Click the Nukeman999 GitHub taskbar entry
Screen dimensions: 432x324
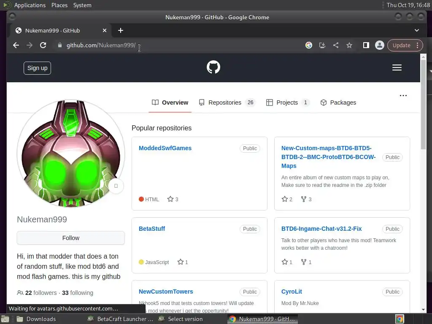point(263,319)
